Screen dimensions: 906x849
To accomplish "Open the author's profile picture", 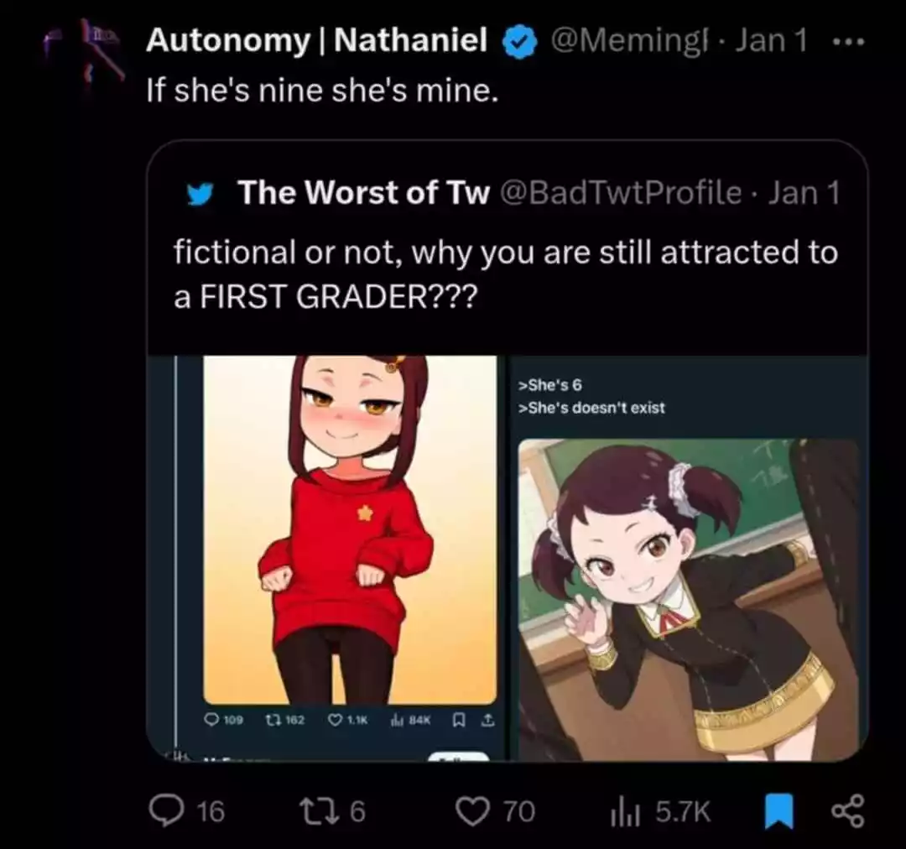I will (x=85, y=57).
